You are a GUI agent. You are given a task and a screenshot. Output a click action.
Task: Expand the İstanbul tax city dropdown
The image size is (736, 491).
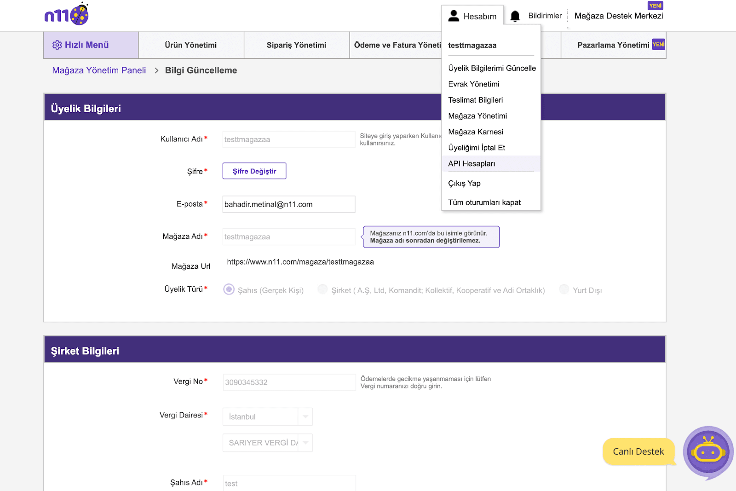coord(305,417)
